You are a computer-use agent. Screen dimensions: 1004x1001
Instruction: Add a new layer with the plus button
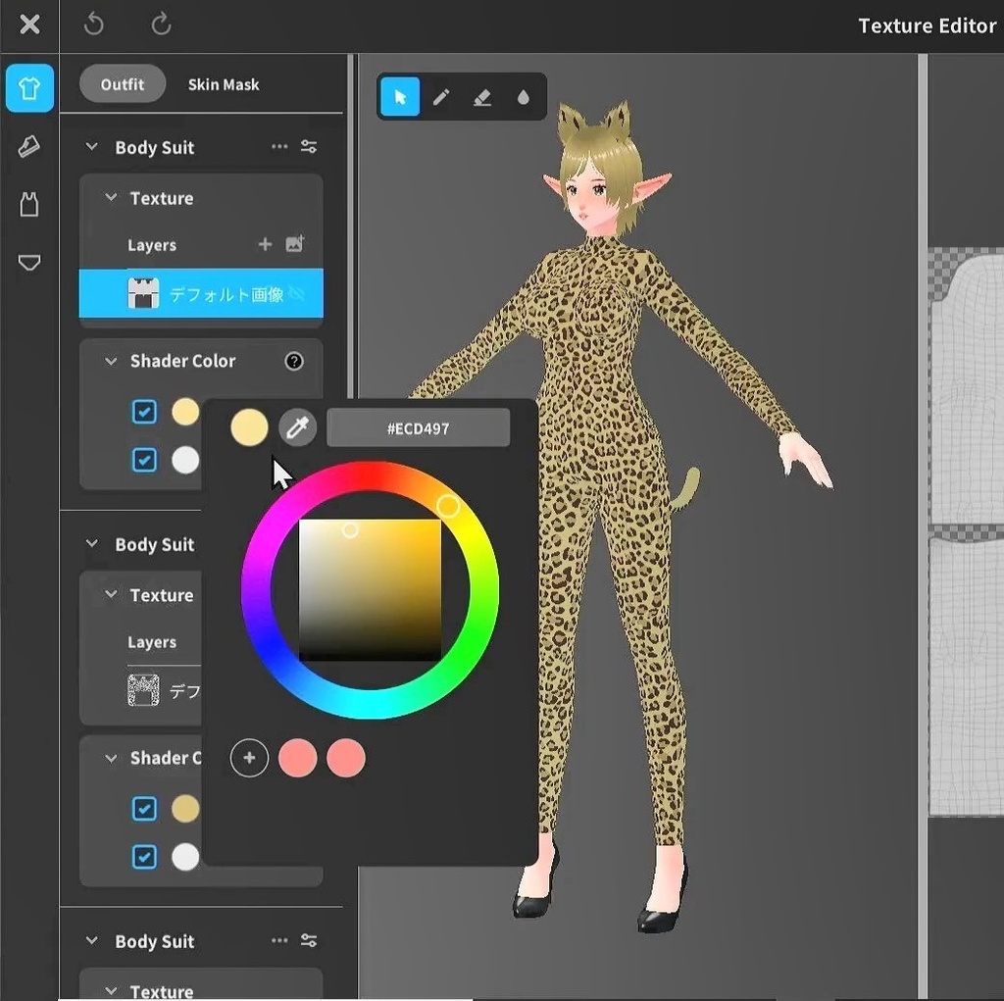pos(267,244)
